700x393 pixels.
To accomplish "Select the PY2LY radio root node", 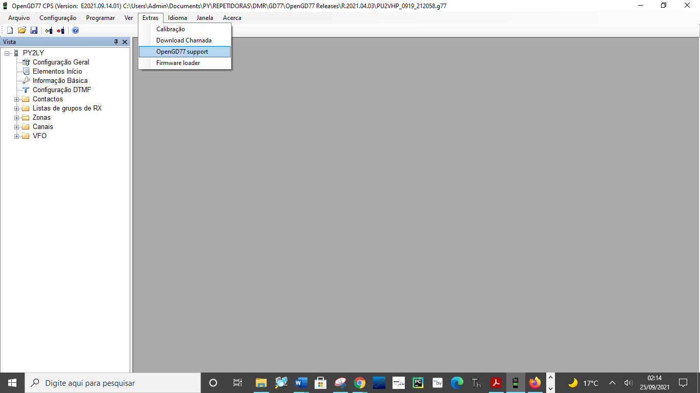I will pyautogui.click(x=33, y=53).
